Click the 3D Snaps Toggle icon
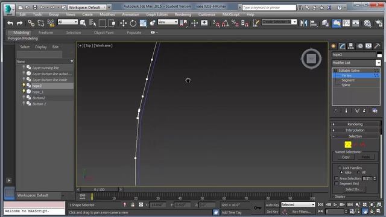Viewport: 386px width, 217px height. pos(216,23)
